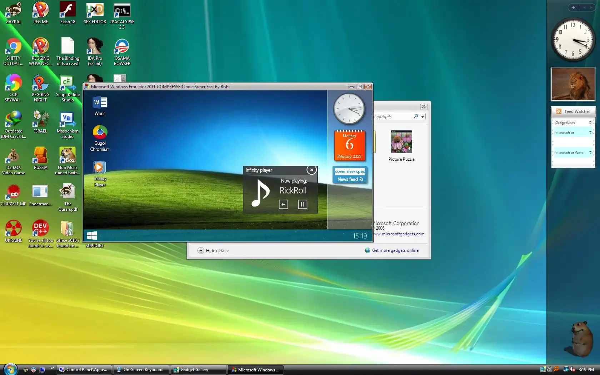
Task: Open the microsoftgadgets.com link
Action: coord(399,234)
